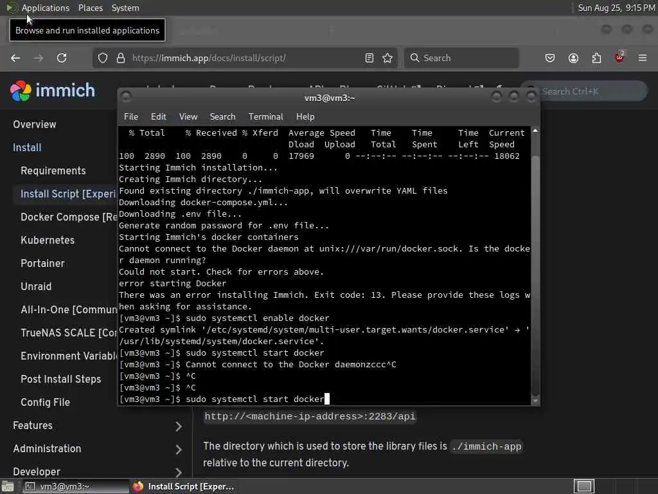The image size is (658, 494).
Task: Open Docker Compose sidebar item
Action: click(69, 217)
